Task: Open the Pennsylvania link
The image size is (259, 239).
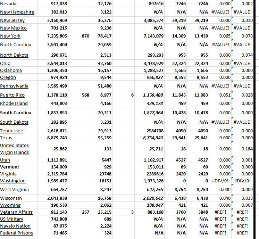Action: coord(14,86)
